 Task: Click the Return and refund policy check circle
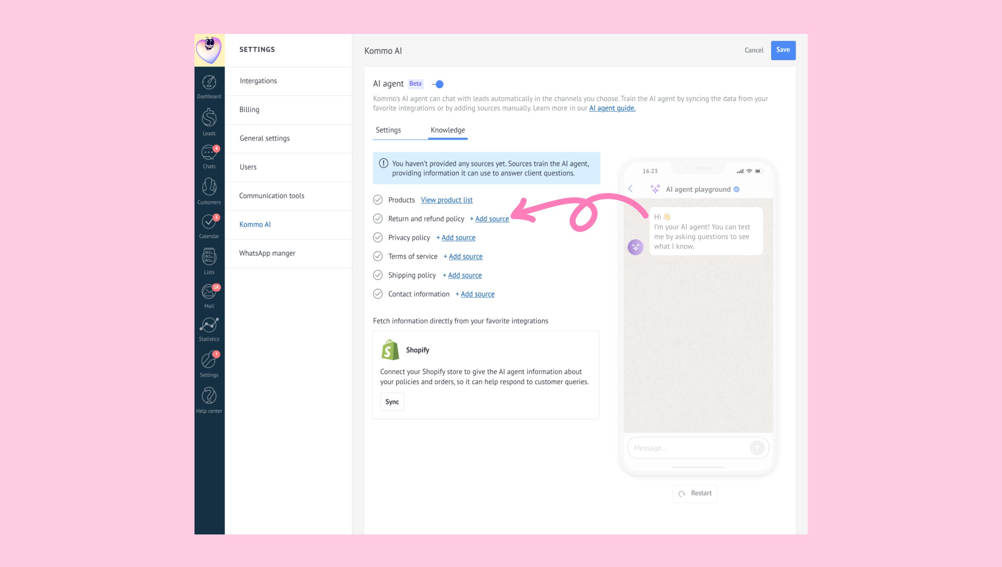point(378,218)
